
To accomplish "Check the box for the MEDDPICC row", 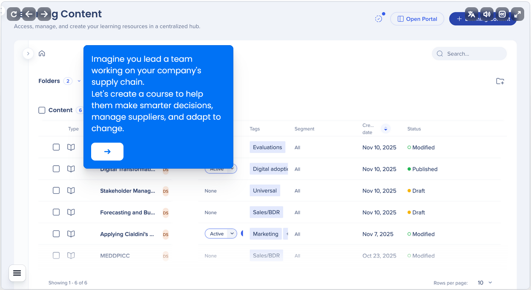I will 56,256.
